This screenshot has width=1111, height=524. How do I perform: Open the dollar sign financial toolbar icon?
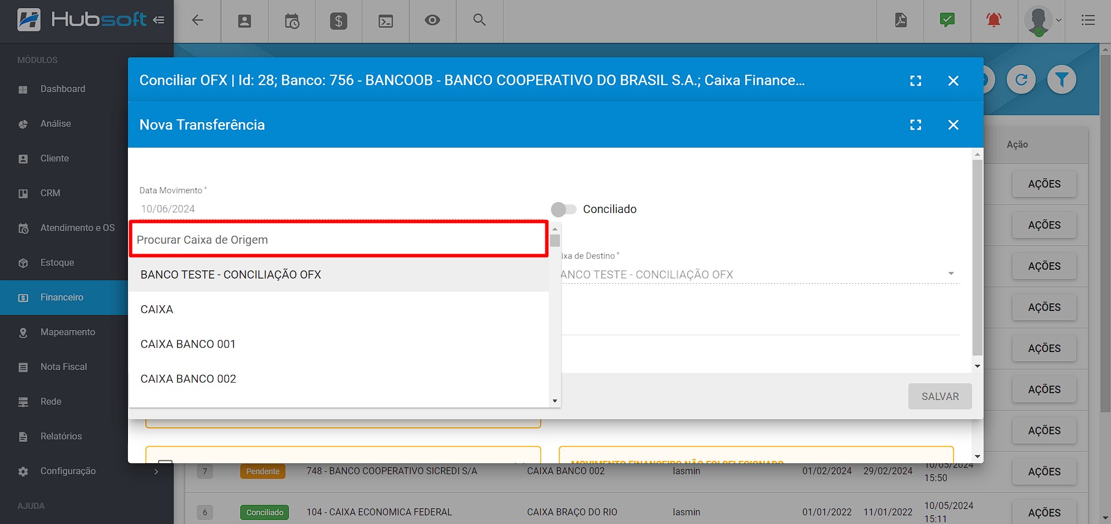339,21
